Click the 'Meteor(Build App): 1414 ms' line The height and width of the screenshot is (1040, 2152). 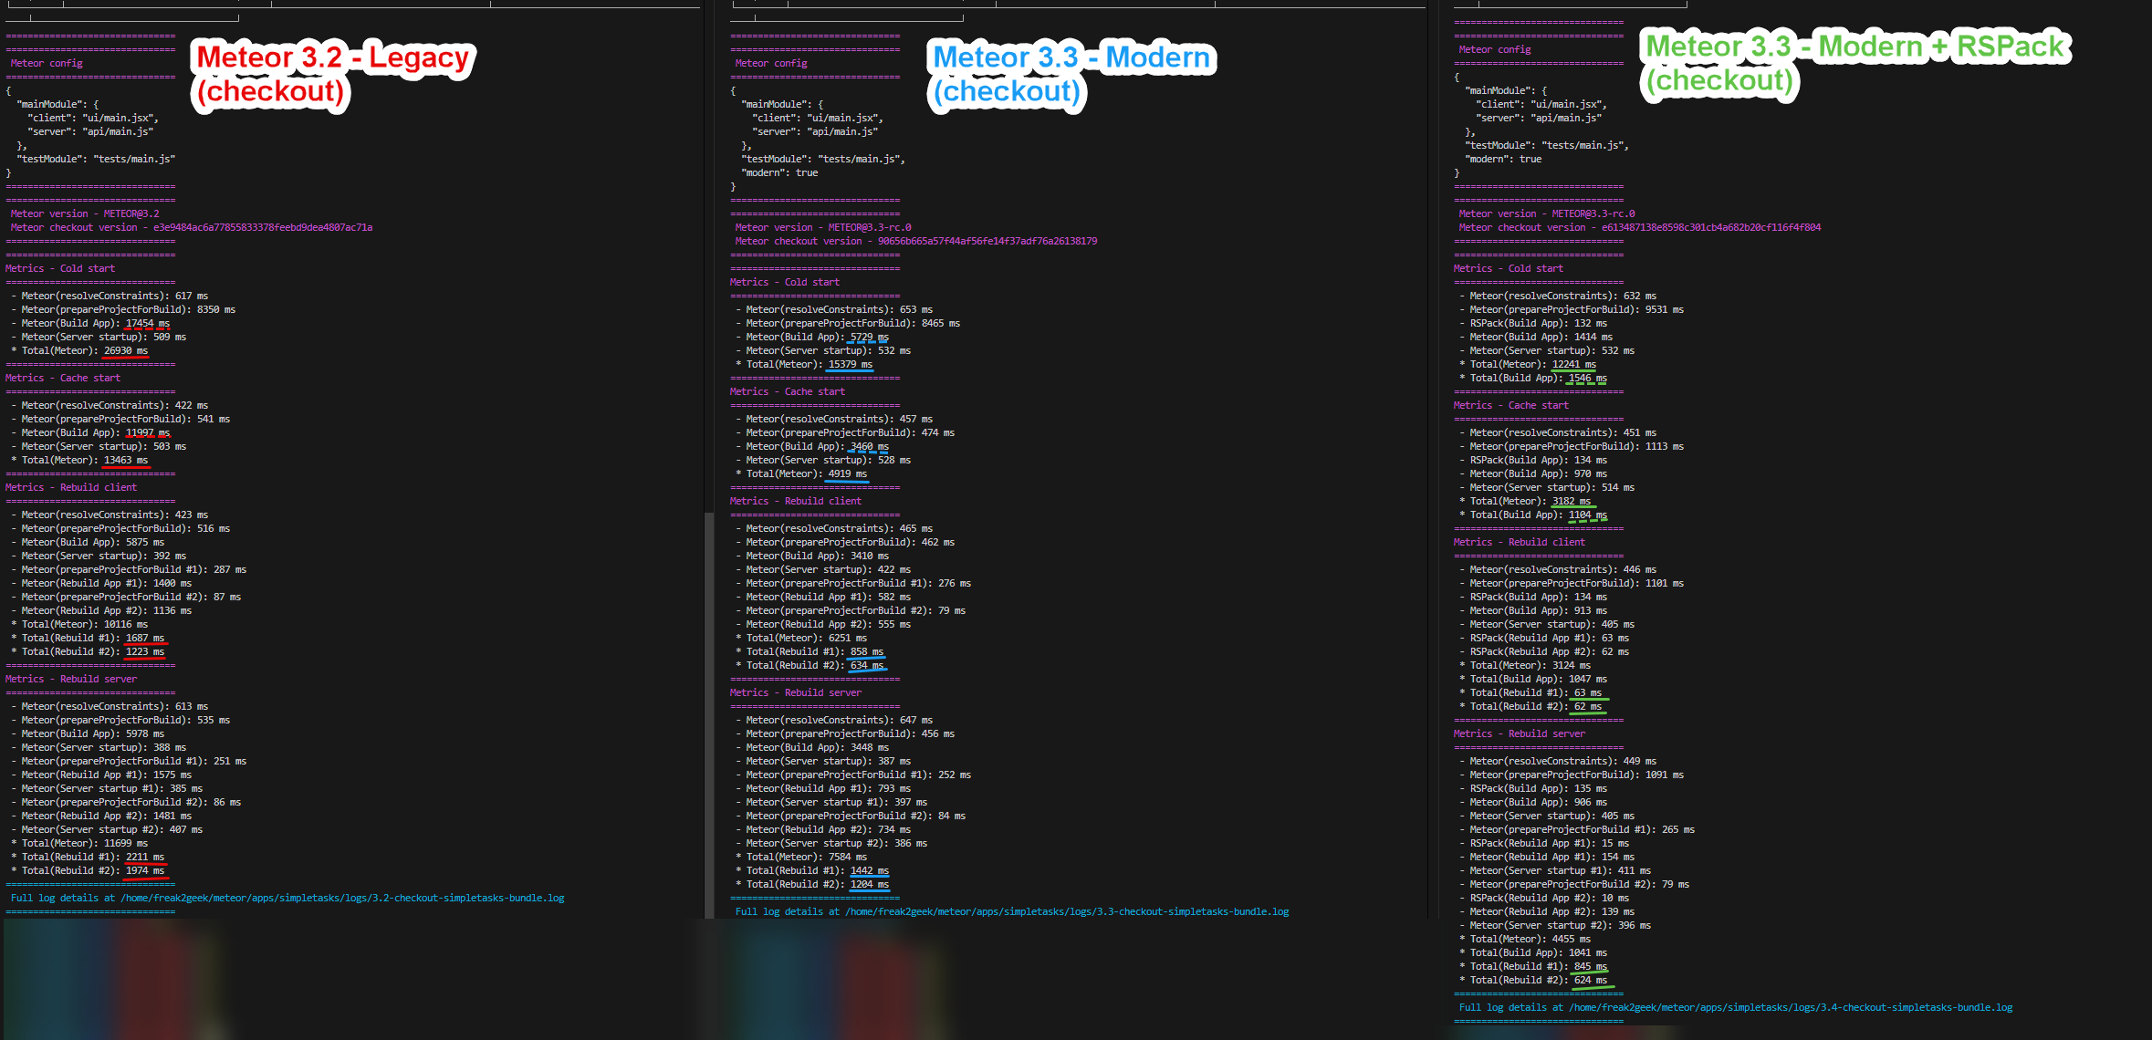(1536, 337)
